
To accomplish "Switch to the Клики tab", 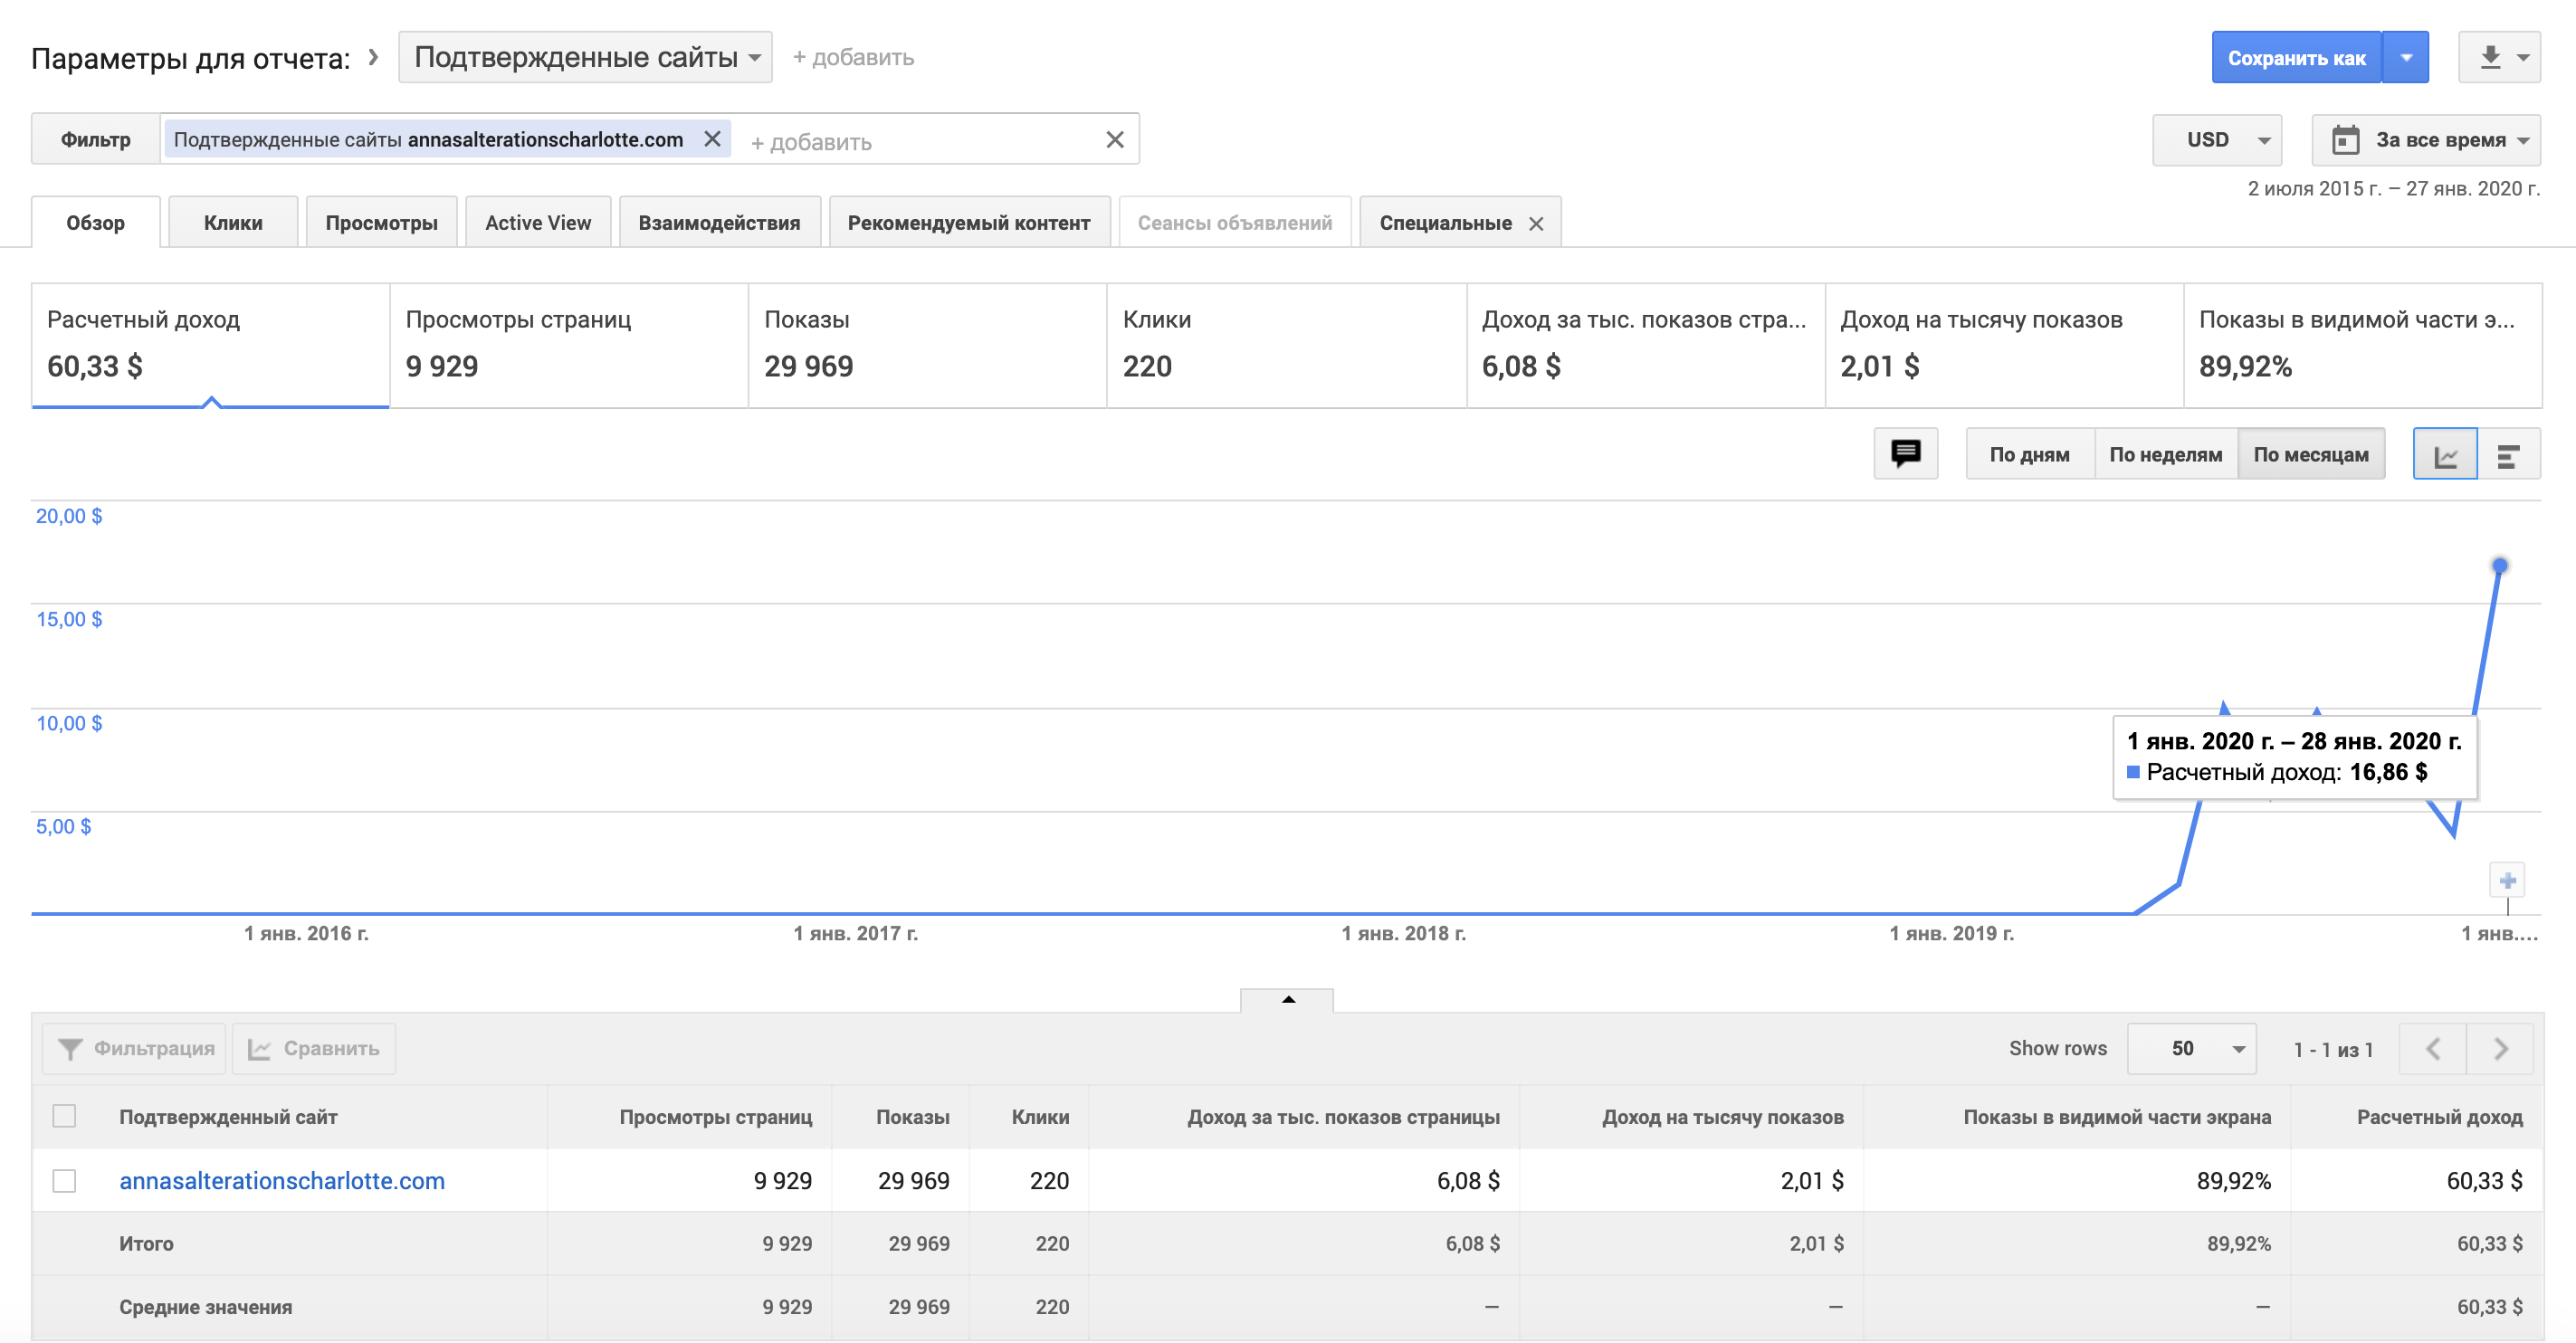I will (x=233, y=223).
